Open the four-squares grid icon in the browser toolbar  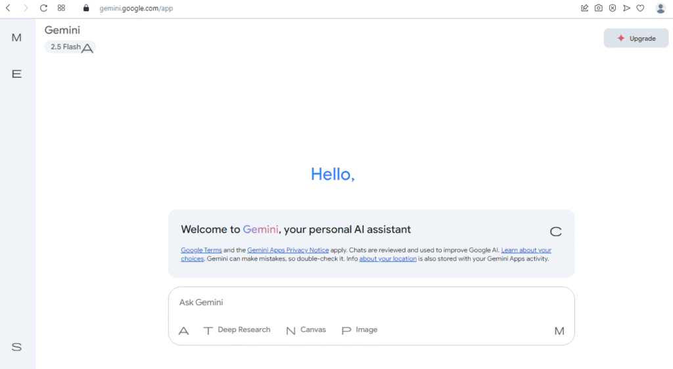61,8
